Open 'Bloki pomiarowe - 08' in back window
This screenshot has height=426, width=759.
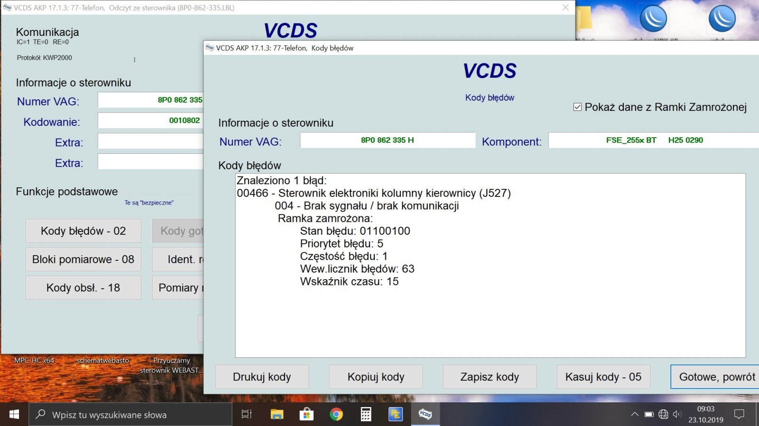tap(83, 259)
